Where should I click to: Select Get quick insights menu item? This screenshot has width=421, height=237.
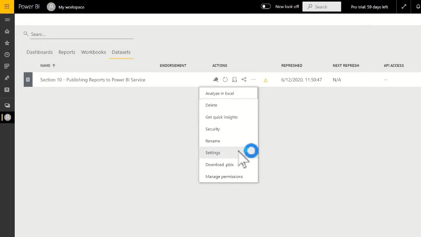click(228, 117)
